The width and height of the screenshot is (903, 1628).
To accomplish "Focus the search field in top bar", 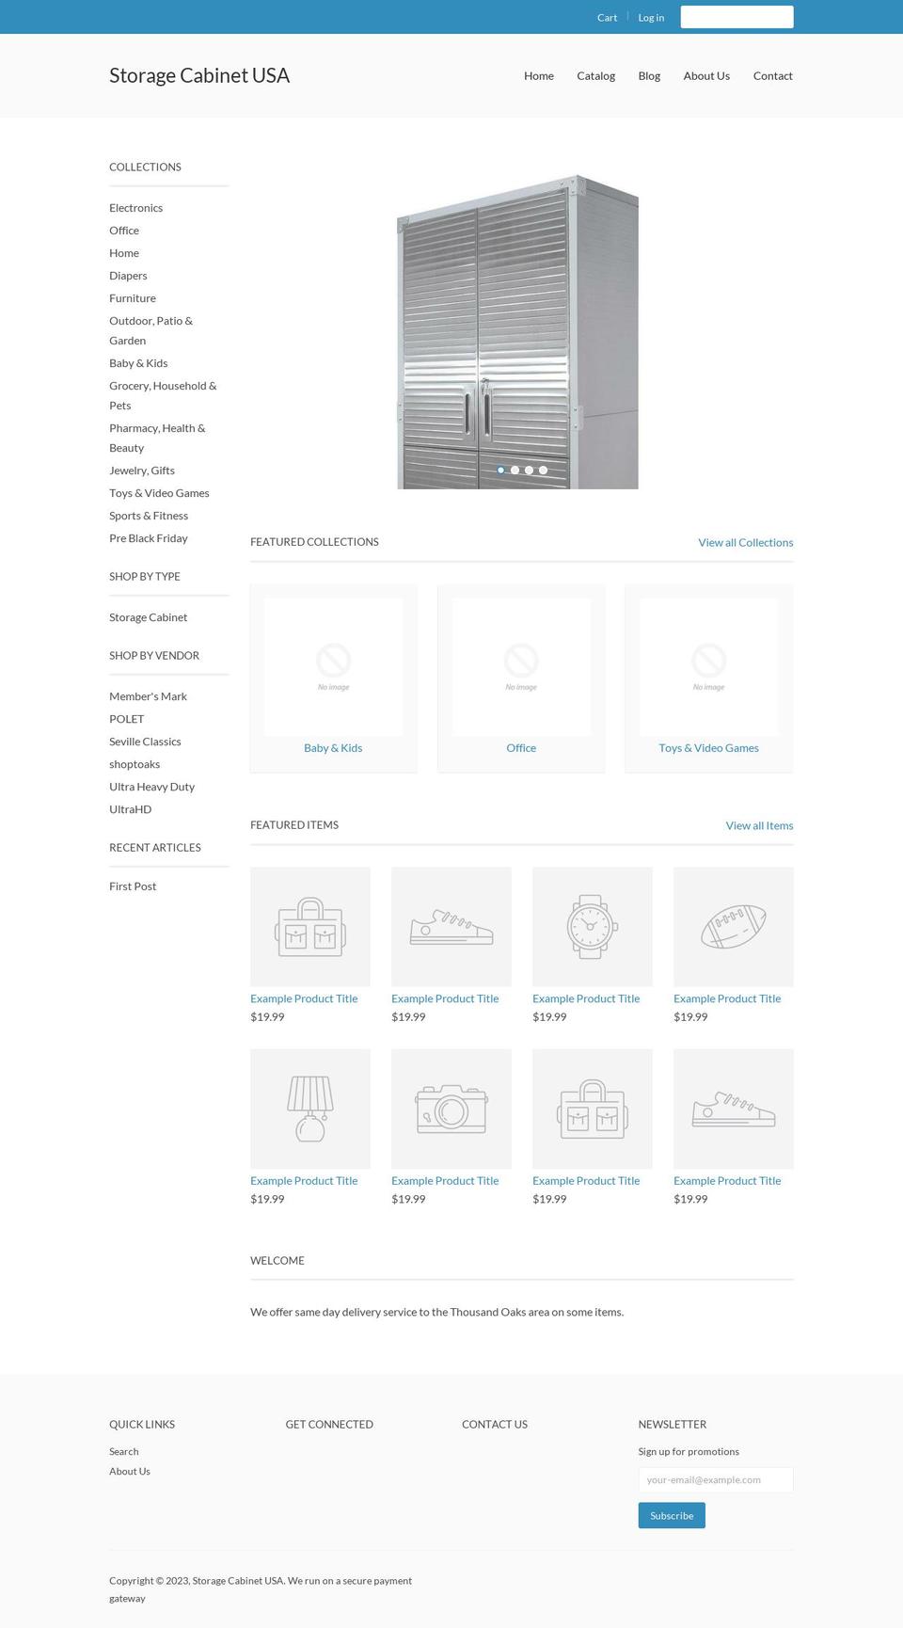I will tap(737, 17).
